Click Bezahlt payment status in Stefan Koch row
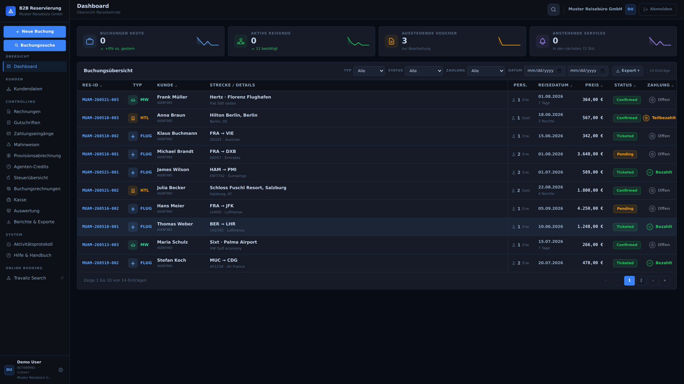 tap(659, 263)
